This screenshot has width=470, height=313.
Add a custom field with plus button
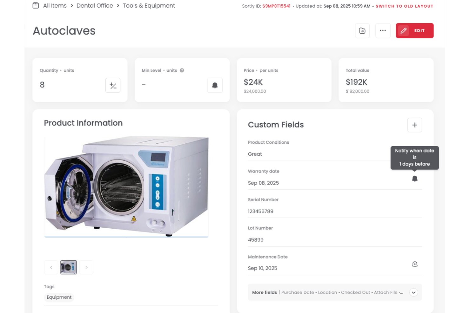click(415, 125)
